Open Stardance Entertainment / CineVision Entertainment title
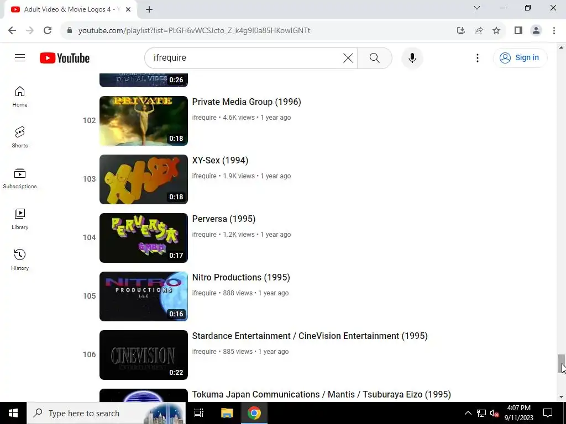The height and width of the screenshot is (424, 566). click(310, 336)
